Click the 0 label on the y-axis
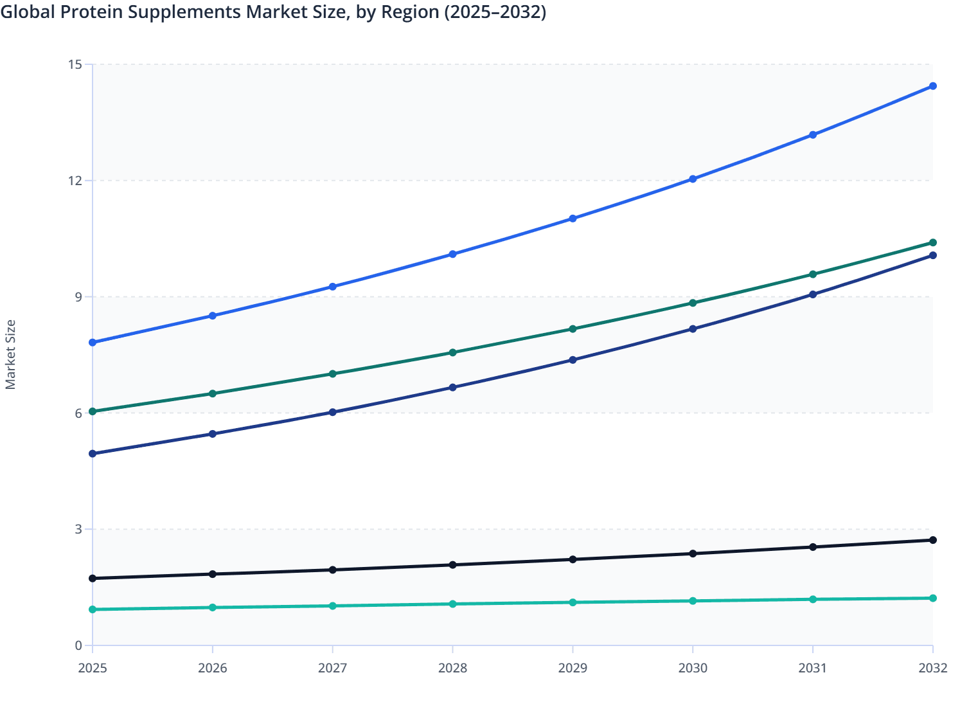Image resolution: width=969 pixels, height=720 pixels. pos(79,644)
